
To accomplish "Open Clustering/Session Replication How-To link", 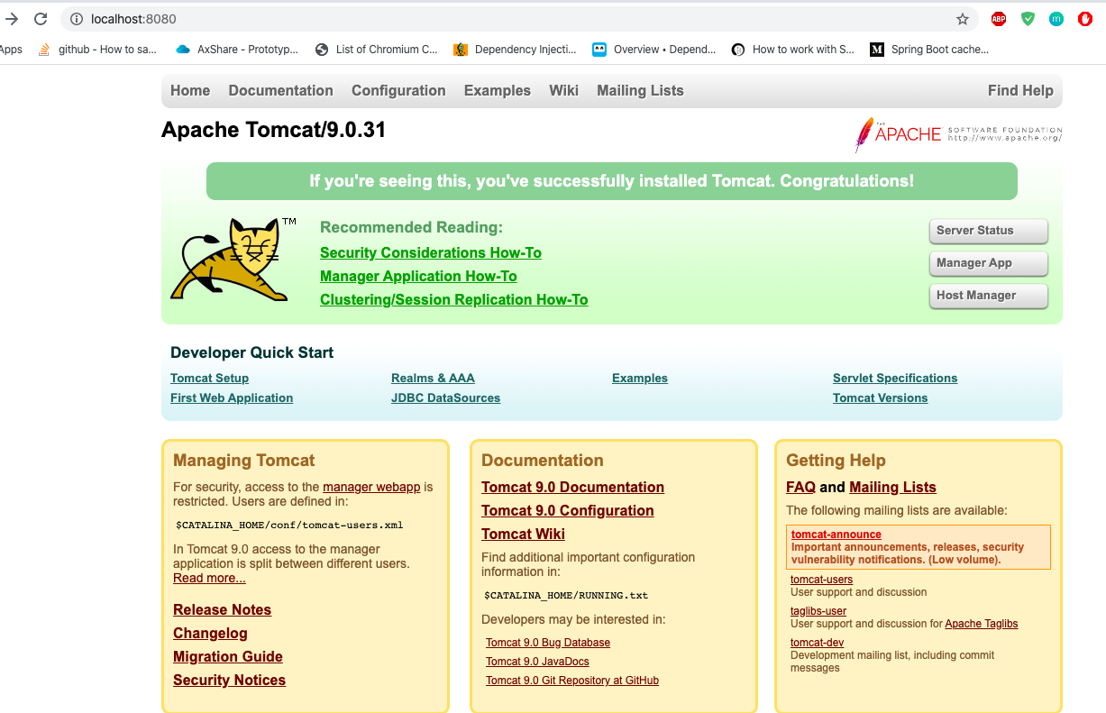I will point(453,299).
